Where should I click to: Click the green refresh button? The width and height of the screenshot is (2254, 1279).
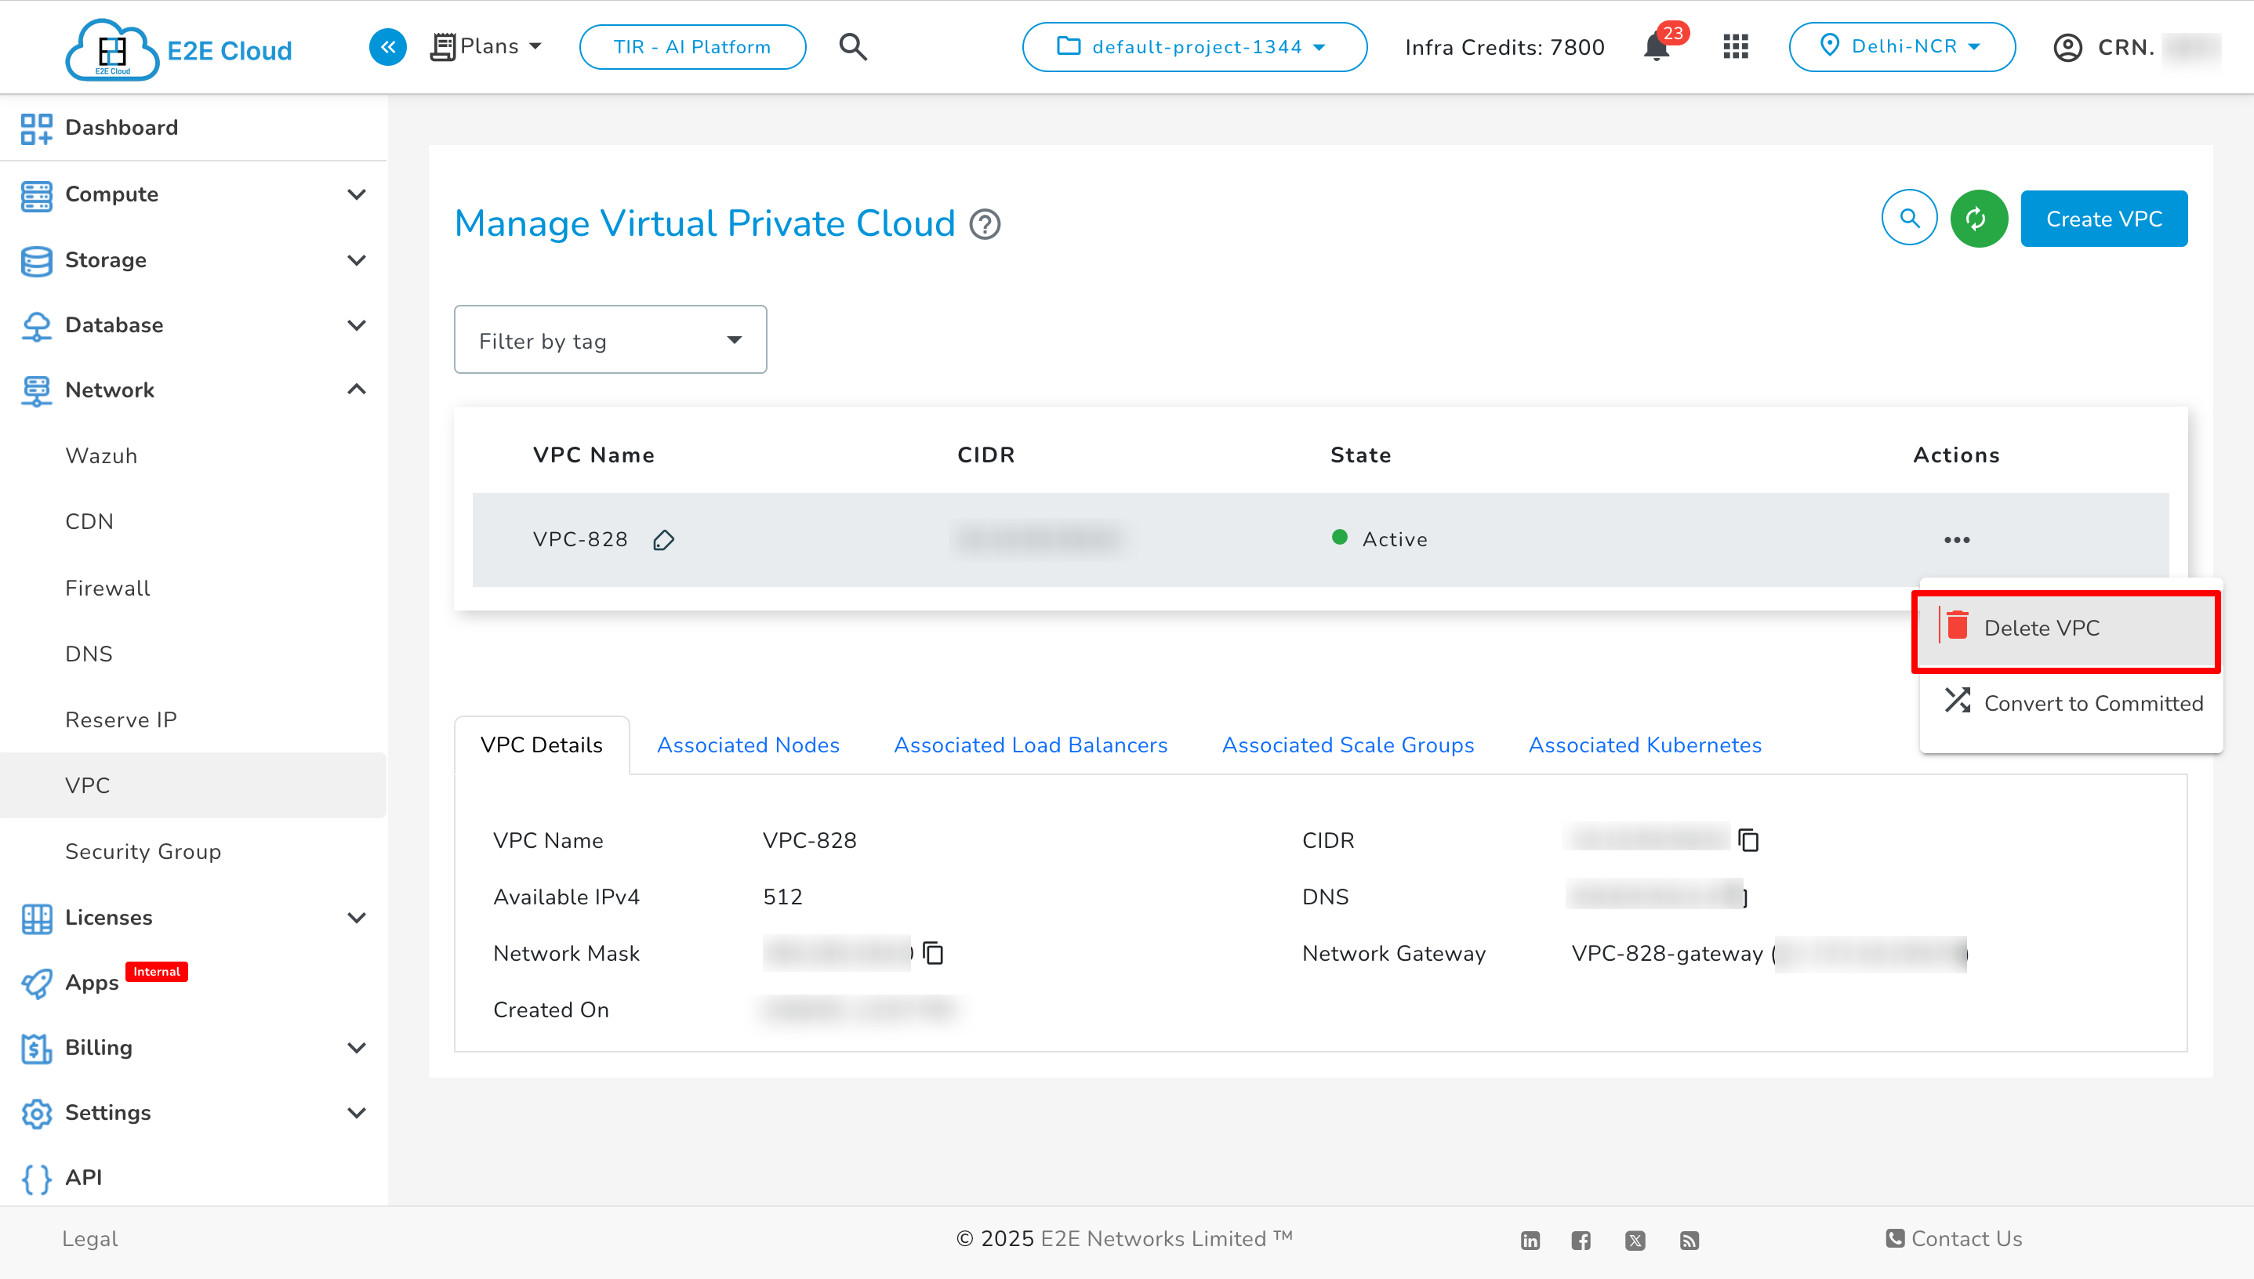tap(1978, 218)
